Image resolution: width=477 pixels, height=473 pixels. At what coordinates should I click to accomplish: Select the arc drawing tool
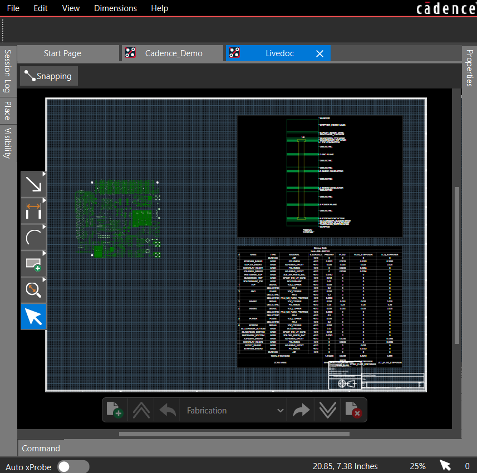click(33, 237)
